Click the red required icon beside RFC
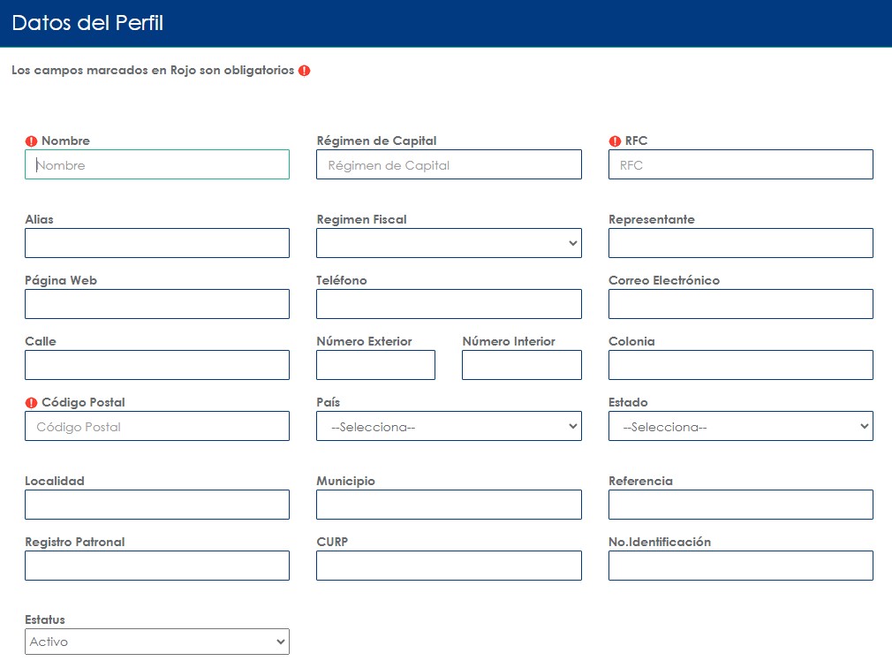 pyautogui.click(x=615, y=141)
